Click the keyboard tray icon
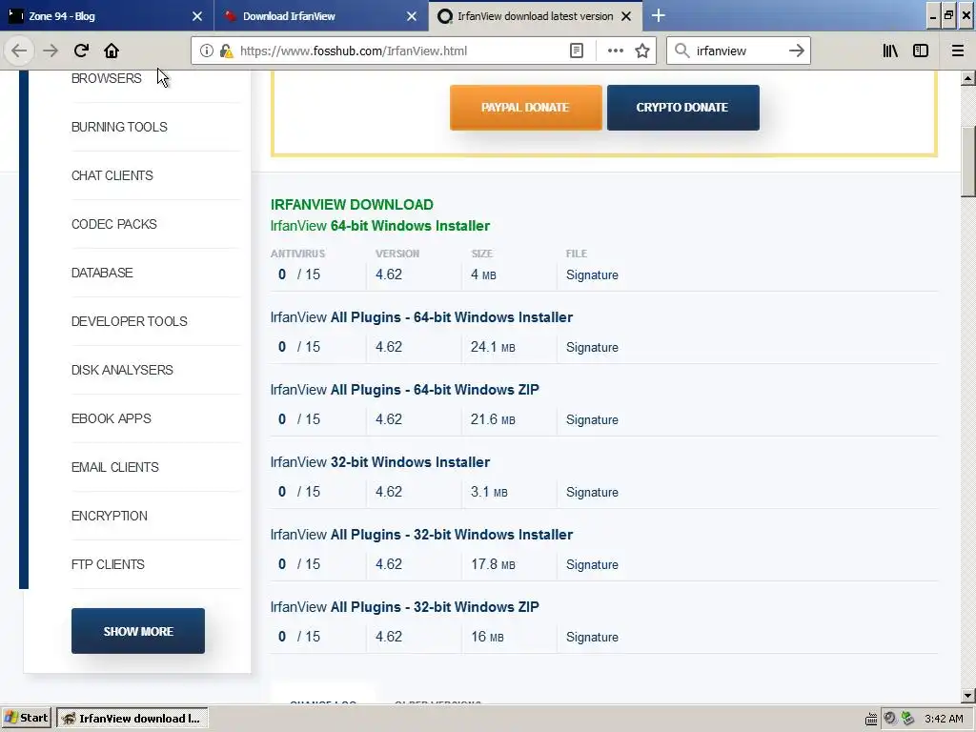 tap(871, 719)
